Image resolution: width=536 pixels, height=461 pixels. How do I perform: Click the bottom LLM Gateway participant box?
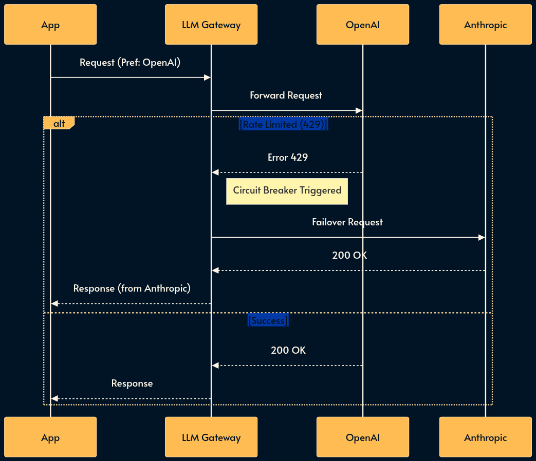211,437
